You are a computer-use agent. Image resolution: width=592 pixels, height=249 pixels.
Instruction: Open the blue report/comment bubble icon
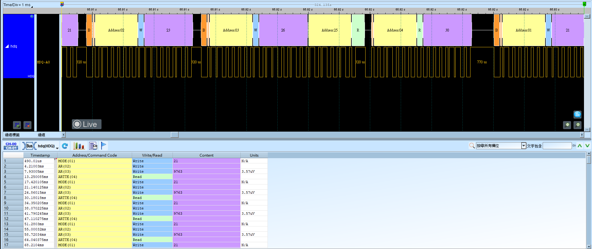coord(578,114)
